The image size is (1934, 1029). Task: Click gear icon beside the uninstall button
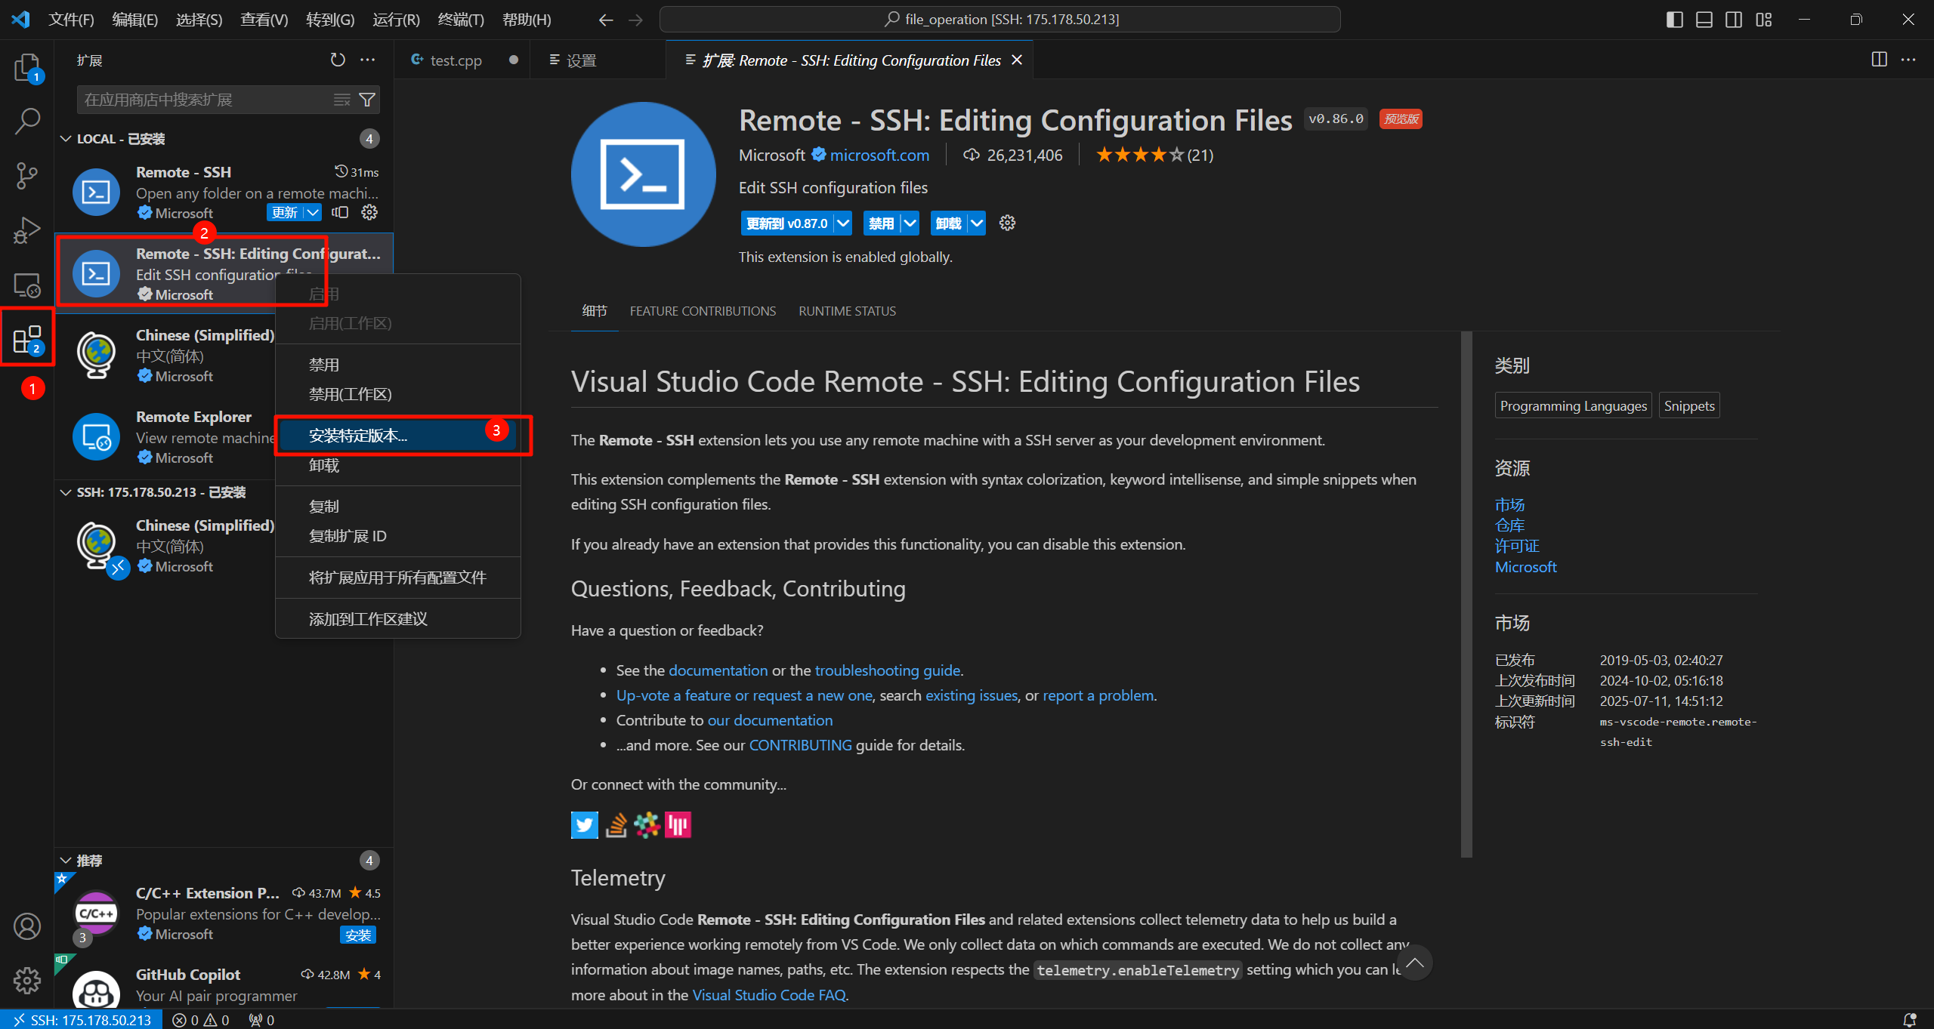tap(1007, 223)
